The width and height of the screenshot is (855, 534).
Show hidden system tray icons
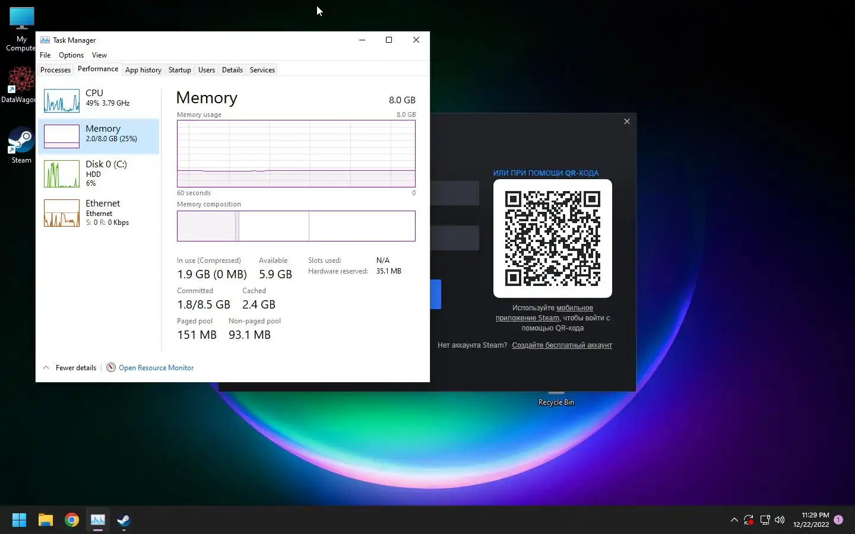(734, 520)
